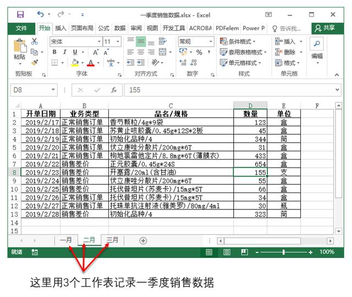Toggle middle vertical alignment
The height and width of the screenshot is (297, 352).
coord(141,42)
